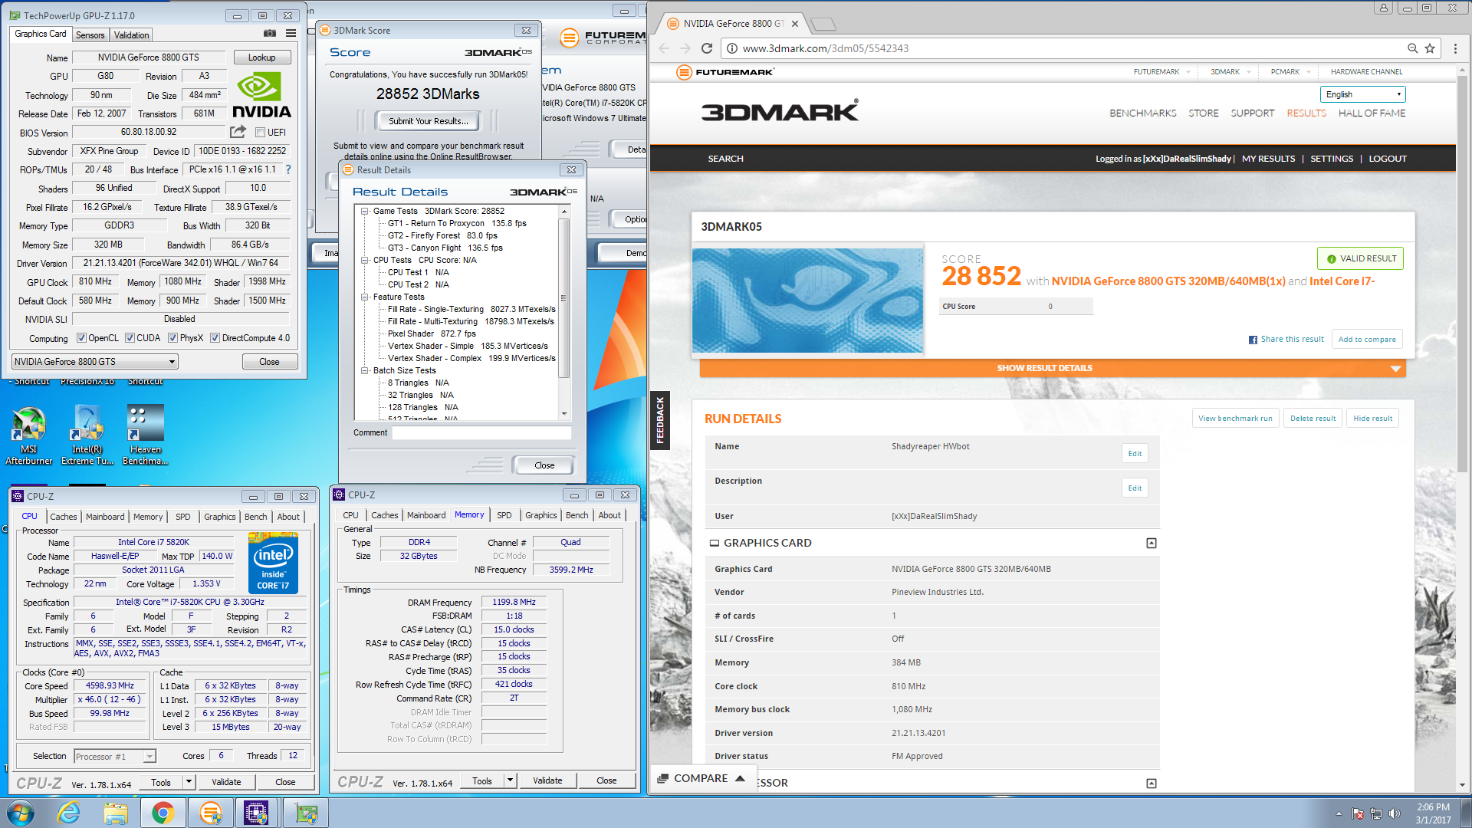Click the Futuremark logo in the page header

point(725,72)
